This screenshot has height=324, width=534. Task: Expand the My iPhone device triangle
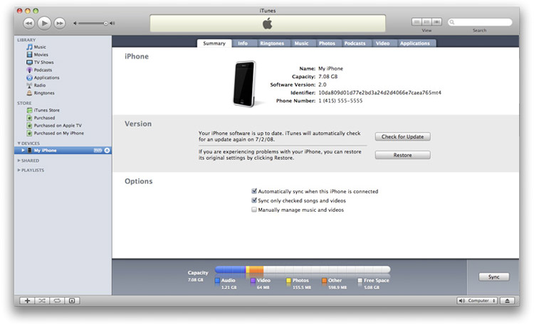tap(23, 150)
